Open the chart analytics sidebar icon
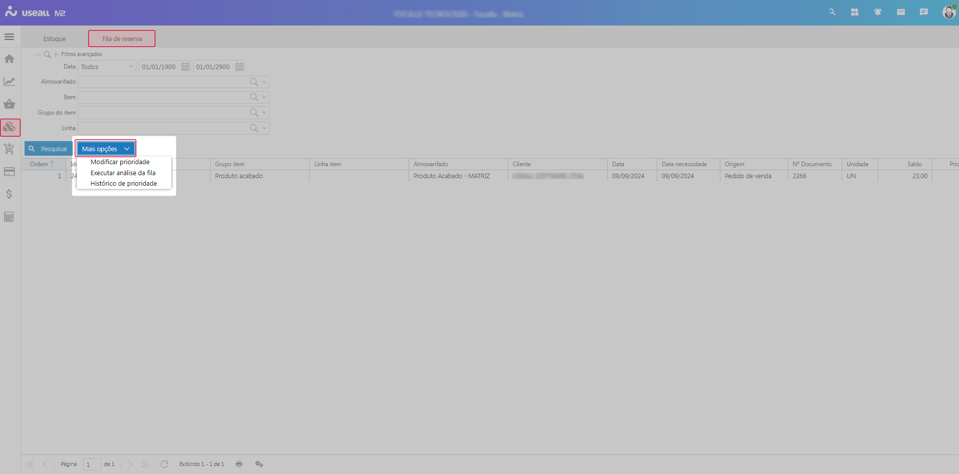The image size is (959, 474). pyautogui.click(x=9, y=82)
